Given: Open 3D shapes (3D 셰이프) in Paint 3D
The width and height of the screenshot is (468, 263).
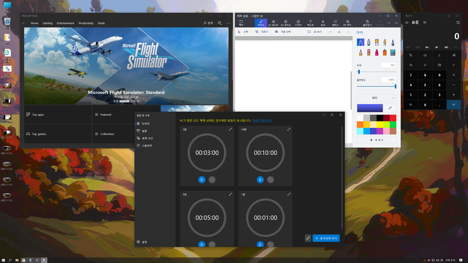Looking at the screenshot, I should tap(285, 23).
